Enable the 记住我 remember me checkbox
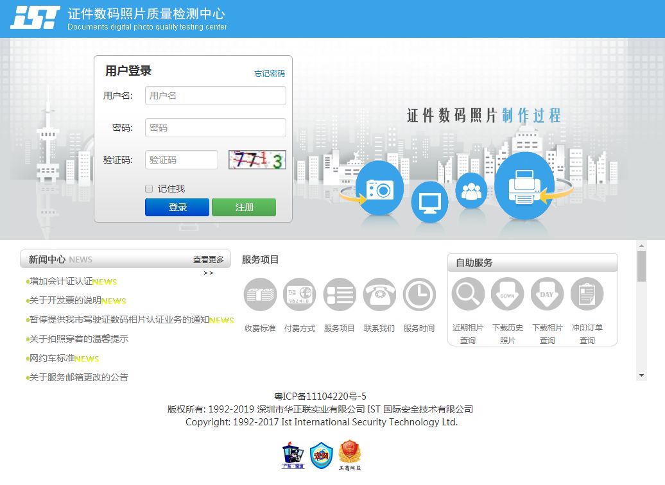The height and width of the screenshot is (485, 665). [x=148, y=187]
